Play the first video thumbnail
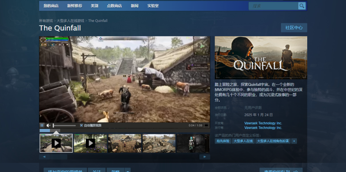 click(56, 143)
